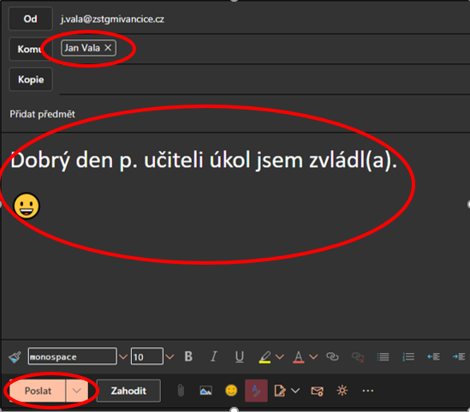The height and width of the screenshot is (412, 470).
Task: Open the three-dots more options menu
Action: [x=368, y=391]
